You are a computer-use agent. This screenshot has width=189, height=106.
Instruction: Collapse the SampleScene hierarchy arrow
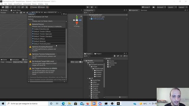click(88, 15)
